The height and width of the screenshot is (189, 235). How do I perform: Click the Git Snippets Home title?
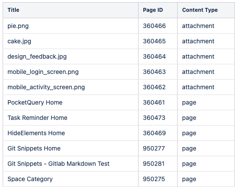tap(34, 148)
